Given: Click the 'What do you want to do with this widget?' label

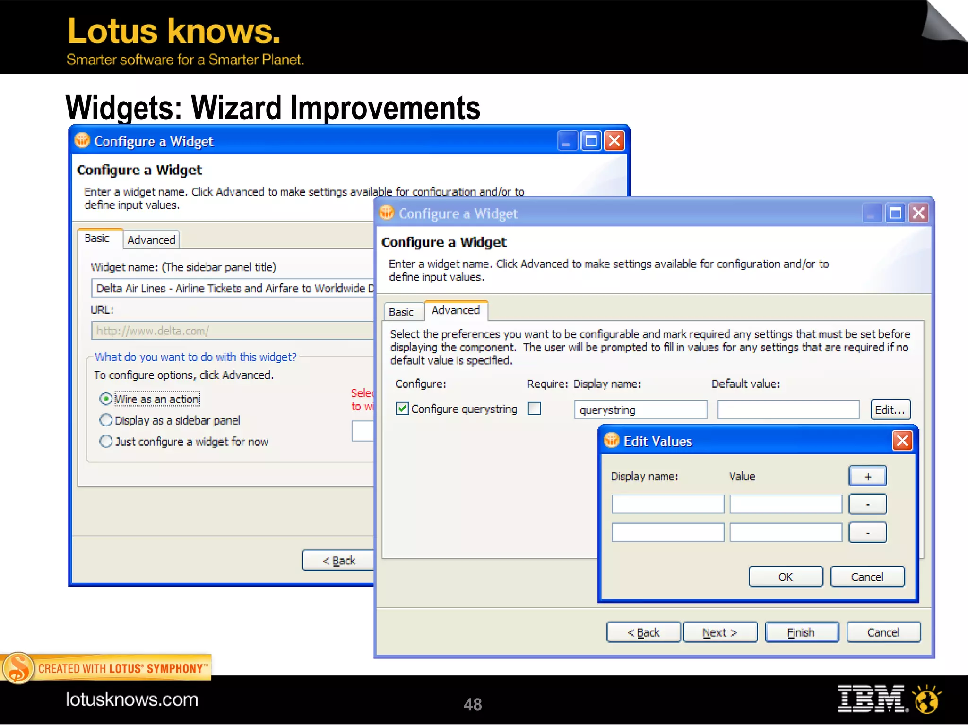Looking at the screenshot, I should point(196,357).
